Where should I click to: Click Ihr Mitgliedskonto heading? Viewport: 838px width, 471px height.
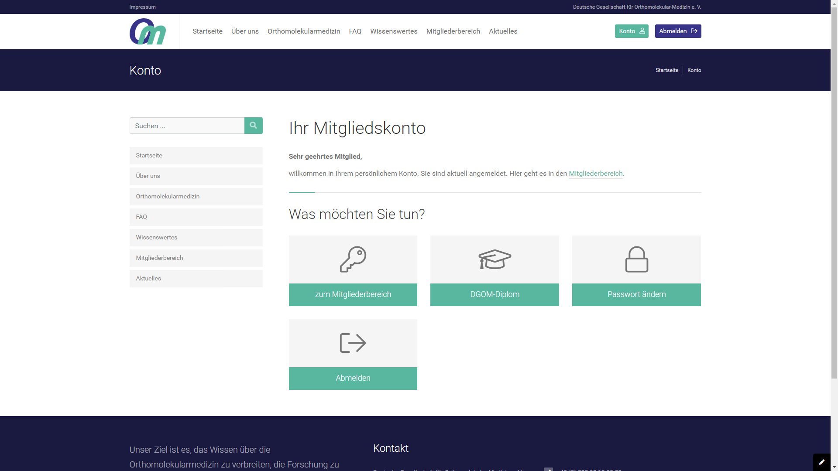point(357,128)
